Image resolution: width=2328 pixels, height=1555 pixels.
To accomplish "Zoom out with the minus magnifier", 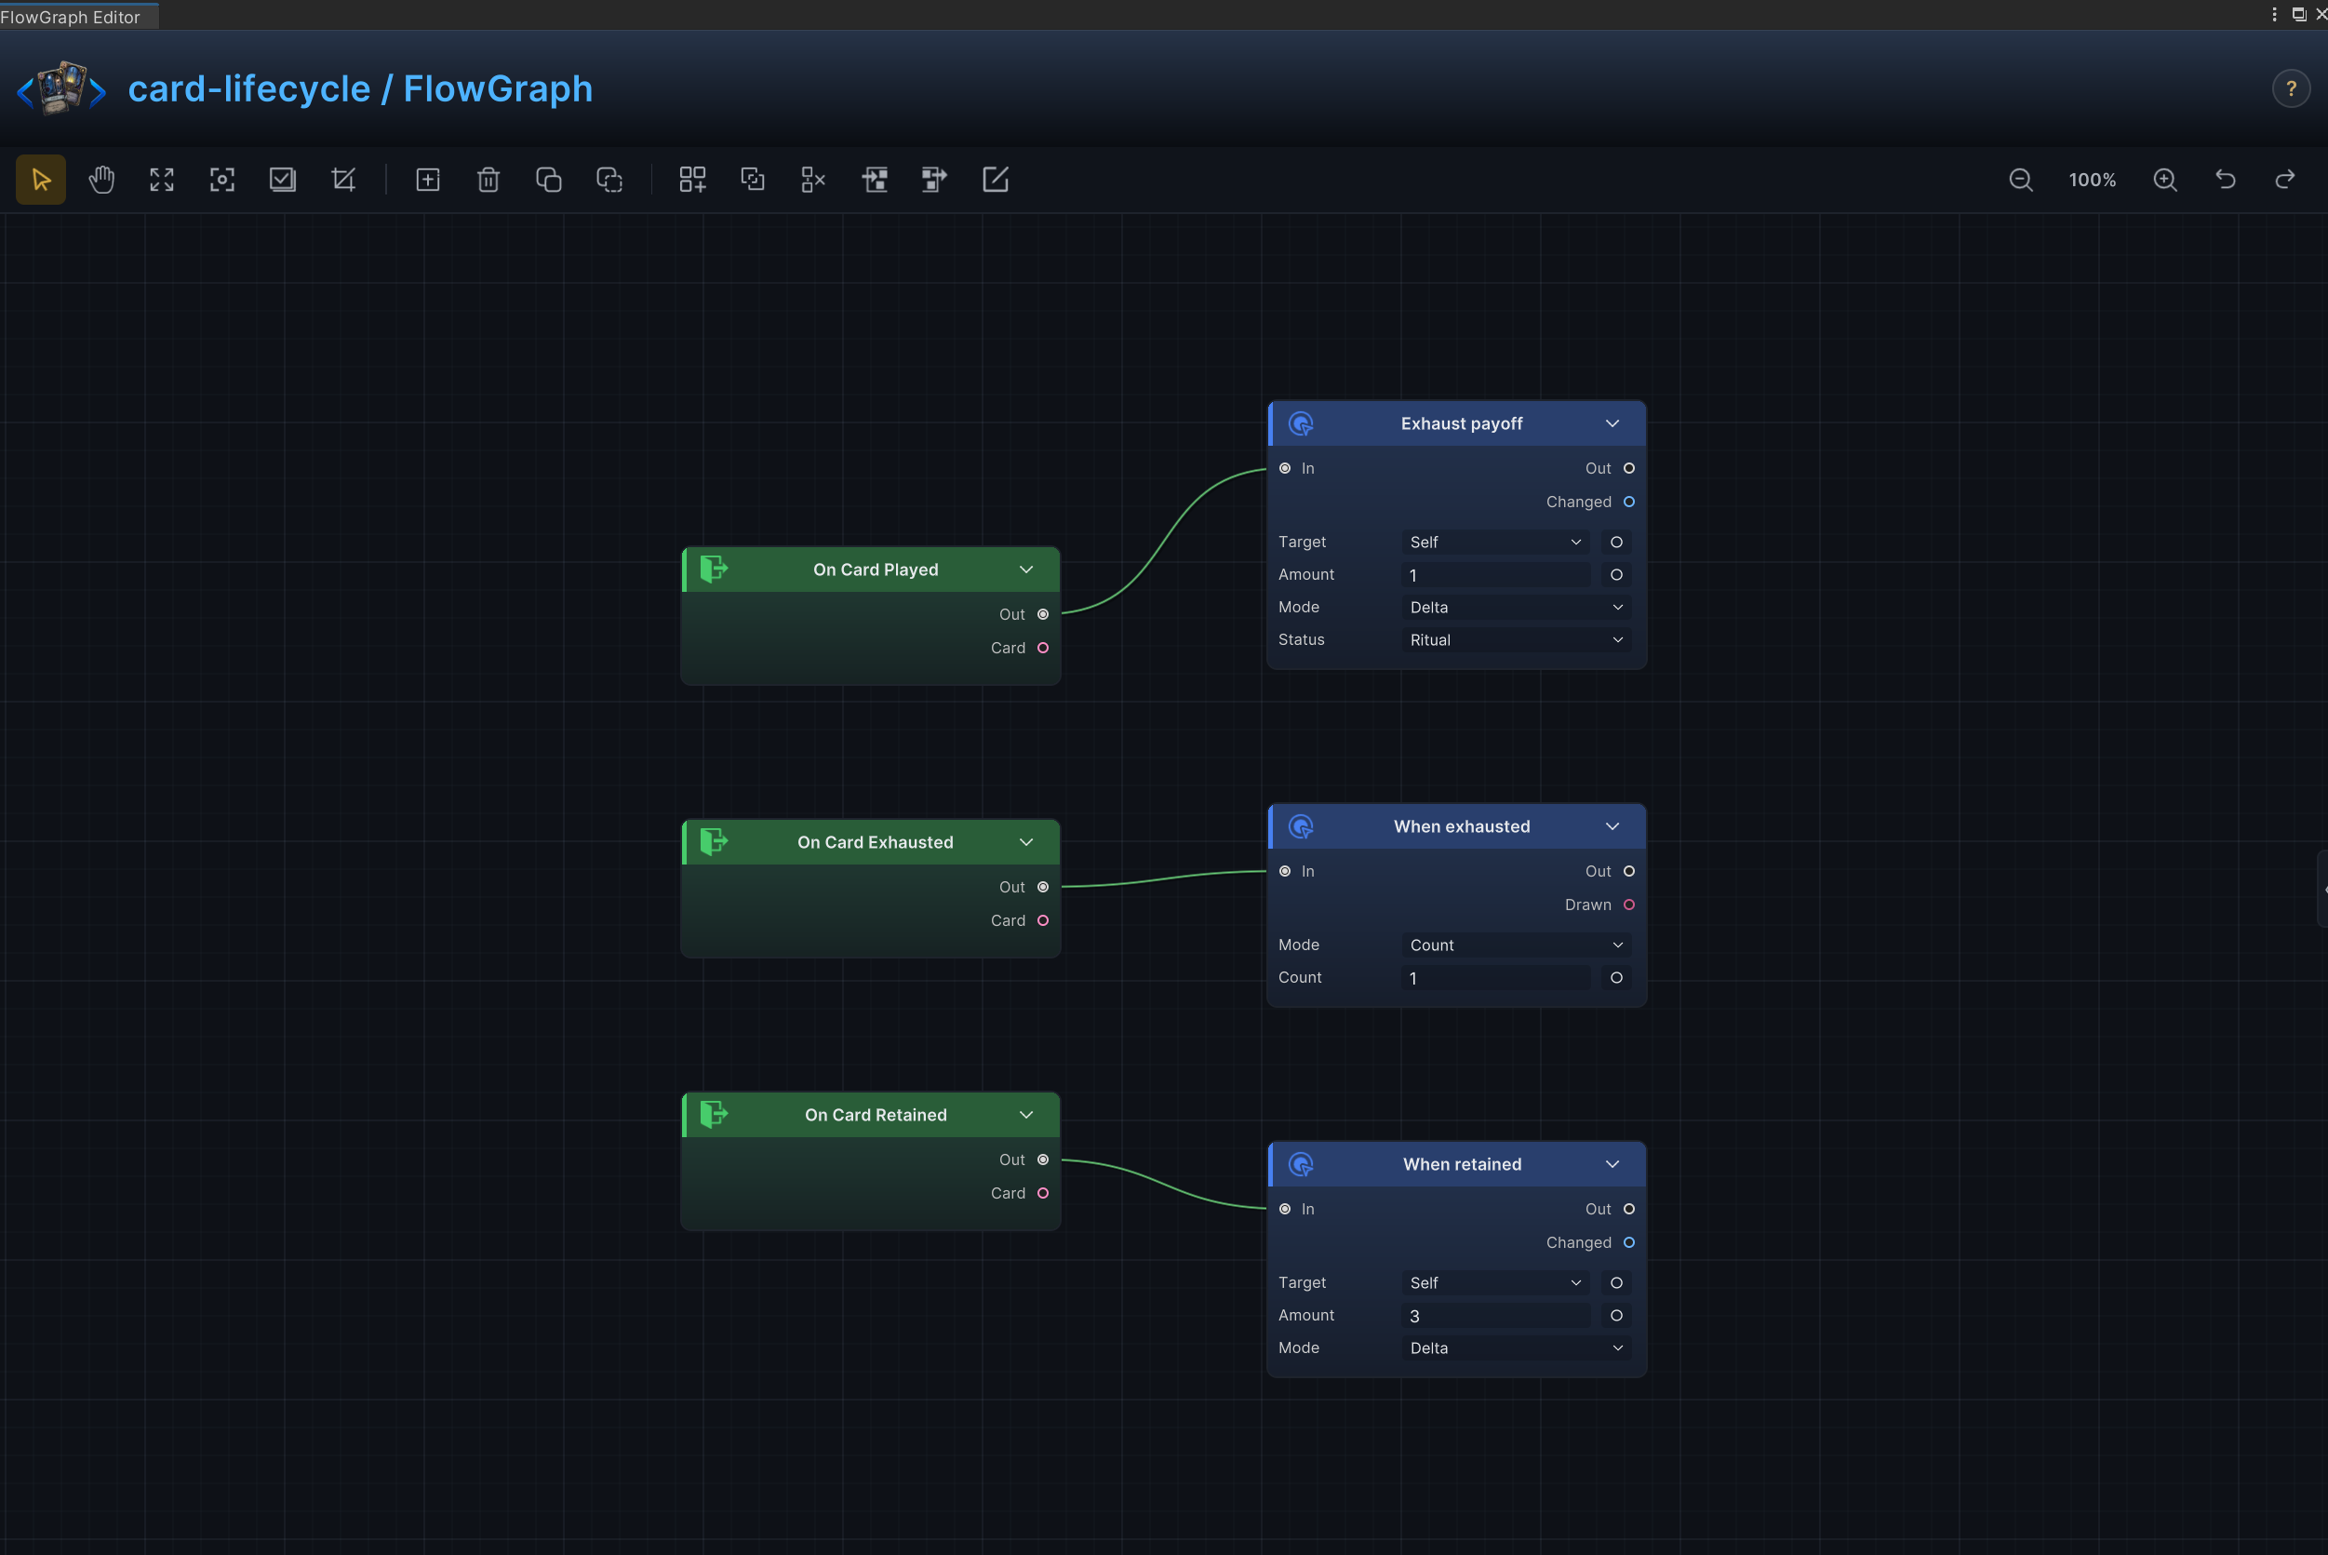I will tap(2021, 180).
